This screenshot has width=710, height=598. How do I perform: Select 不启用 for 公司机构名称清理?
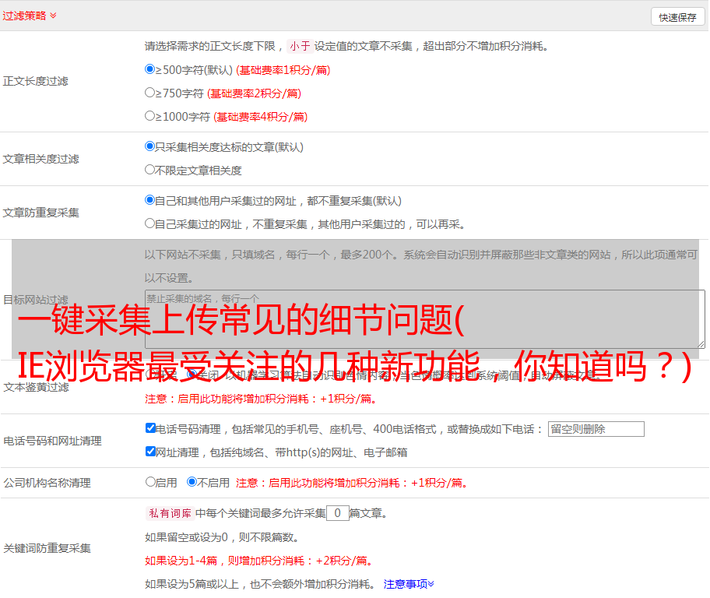click(192, 481)
